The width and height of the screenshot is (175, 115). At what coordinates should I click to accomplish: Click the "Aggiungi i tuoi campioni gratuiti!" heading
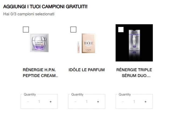point(45,6)
